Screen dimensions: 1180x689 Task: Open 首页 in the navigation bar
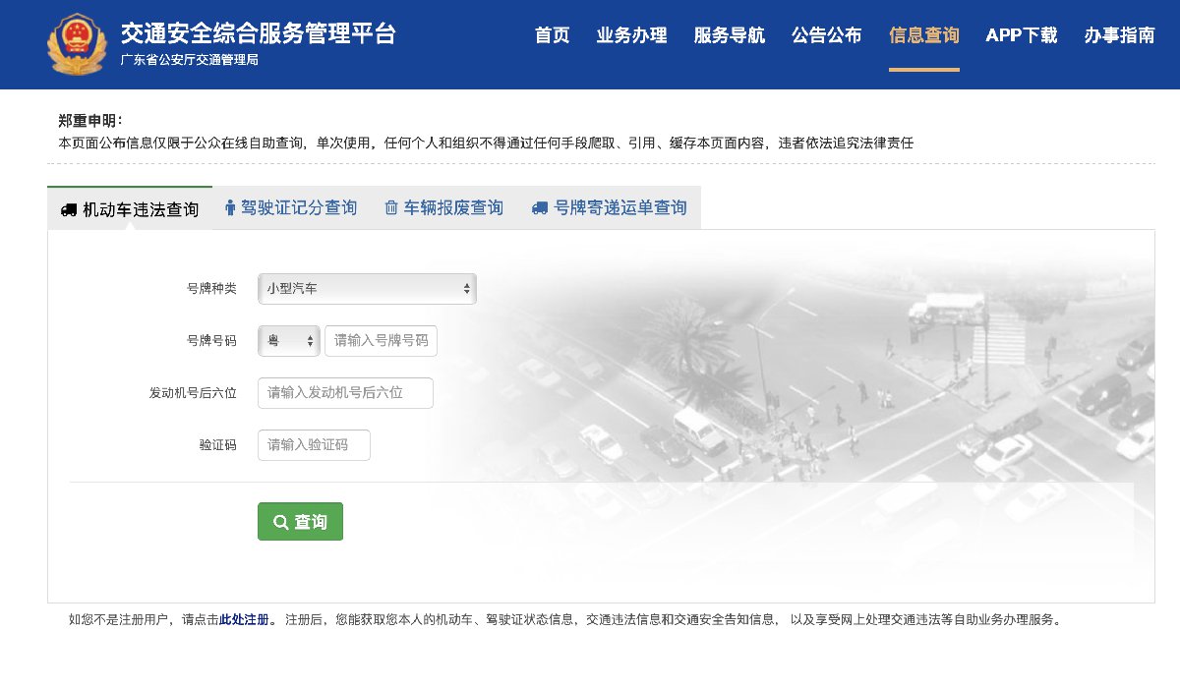coord(552,36)
